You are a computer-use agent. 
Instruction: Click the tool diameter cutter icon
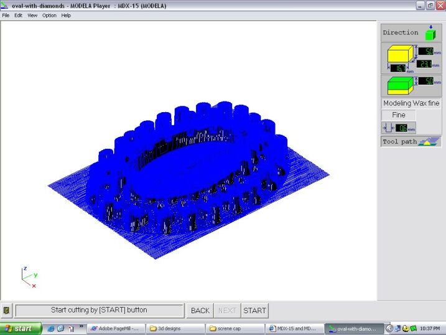(x=388, y=128)
